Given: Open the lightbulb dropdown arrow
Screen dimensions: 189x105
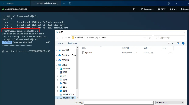Looking at the screenshot, I should click(136, 9).
